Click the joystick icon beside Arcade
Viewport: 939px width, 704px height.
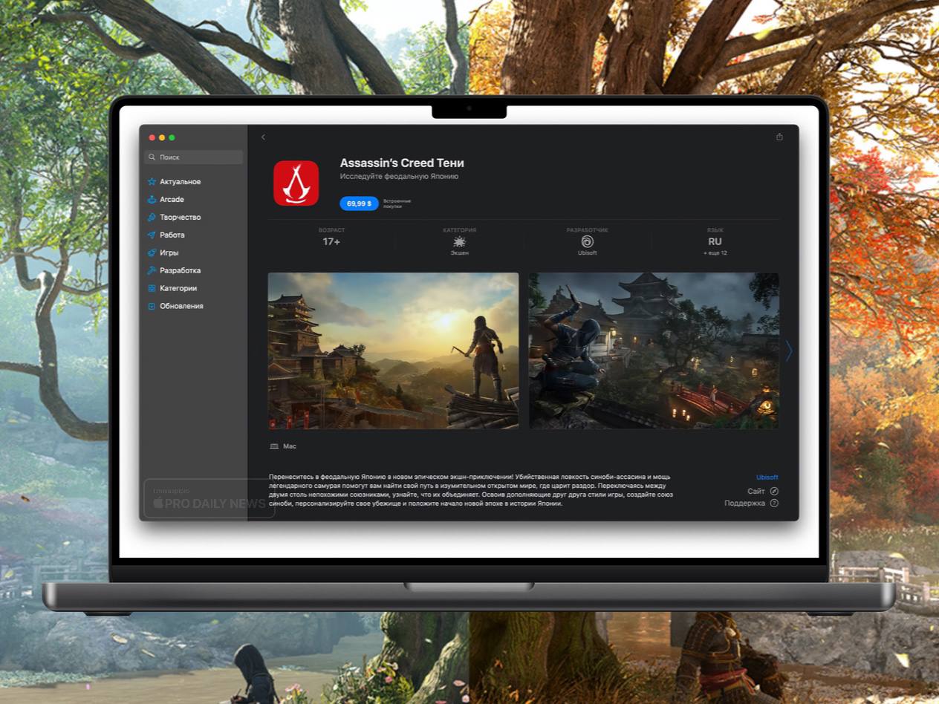click(152, 200)
